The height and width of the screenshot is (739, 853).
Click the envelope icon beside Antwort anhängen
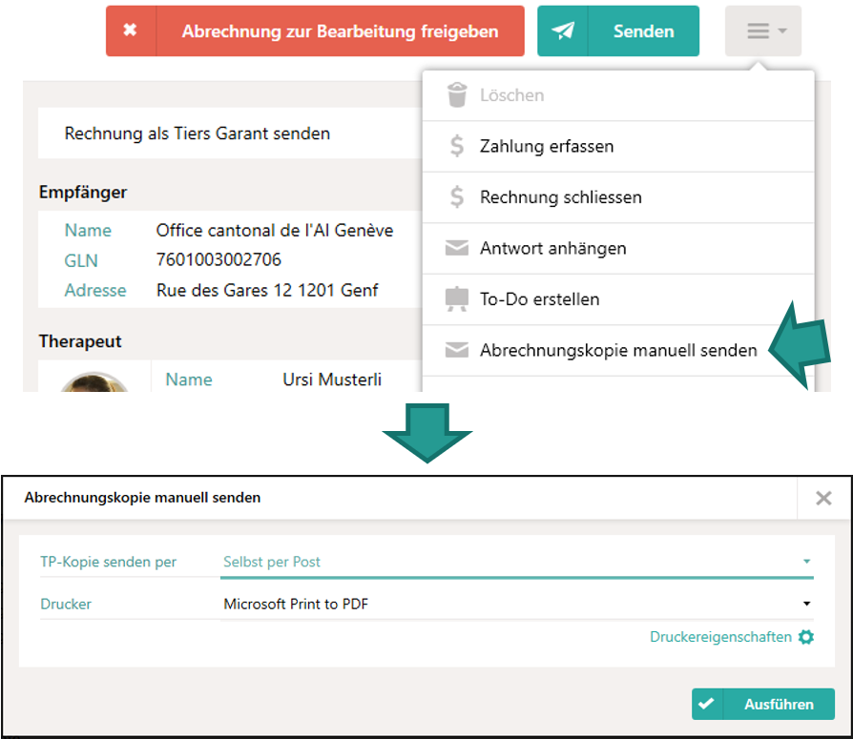point(457,249)
